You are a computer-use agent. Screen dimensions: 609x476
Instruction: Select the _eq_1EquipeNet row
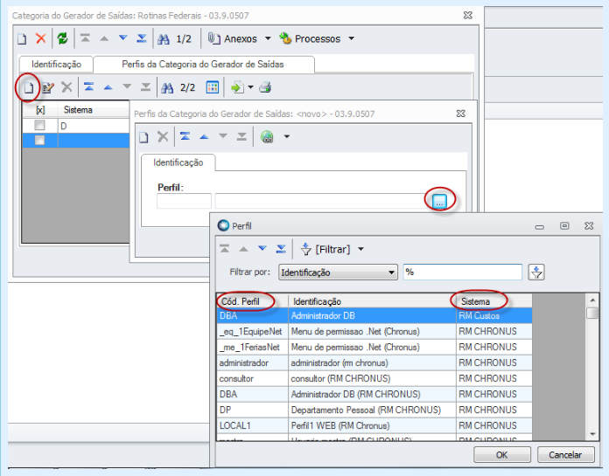(x=374, y=332)
